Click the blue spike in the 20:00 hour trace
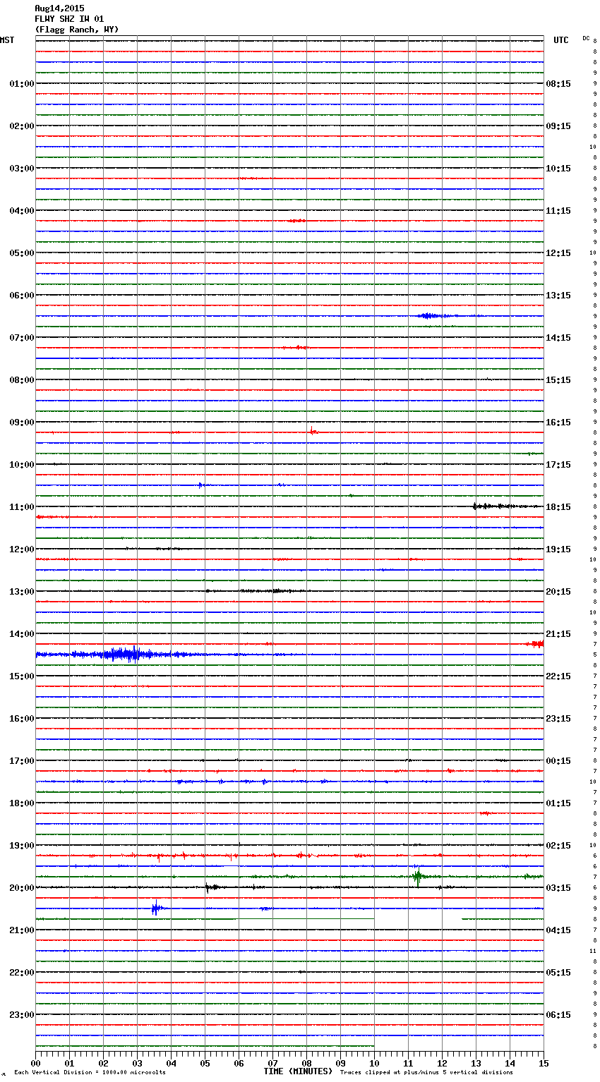 pos(156,908)
